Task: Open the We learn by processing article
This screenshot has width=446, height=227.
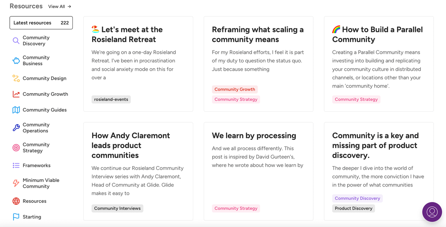Action: coord(254,135)
